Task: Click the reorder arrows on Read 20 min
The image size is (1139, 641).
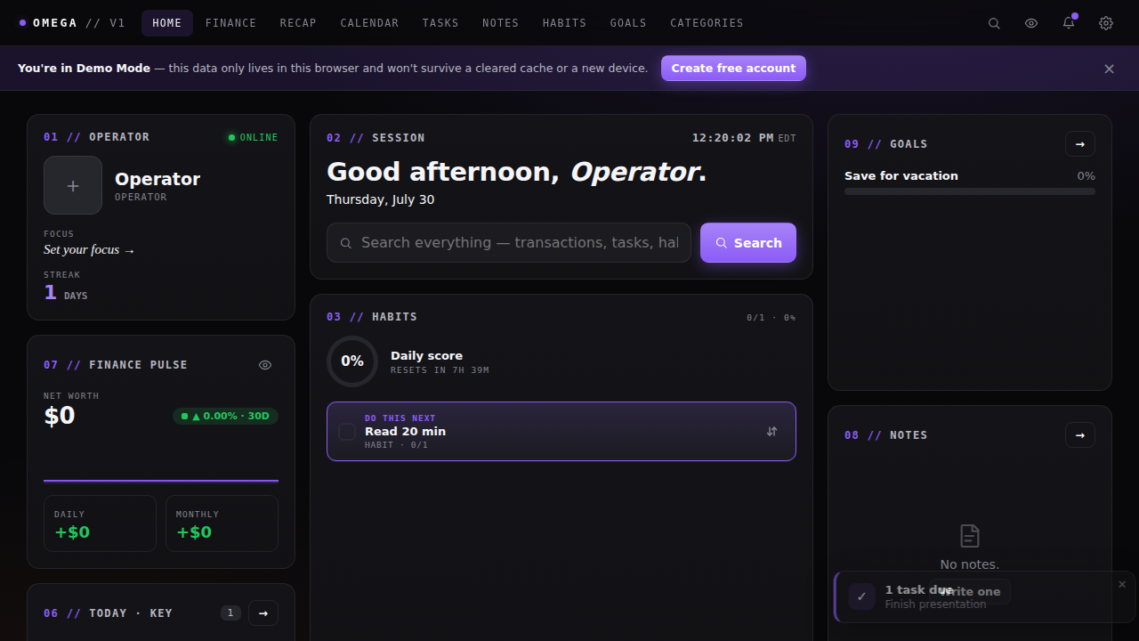Action: click(771, 432)
